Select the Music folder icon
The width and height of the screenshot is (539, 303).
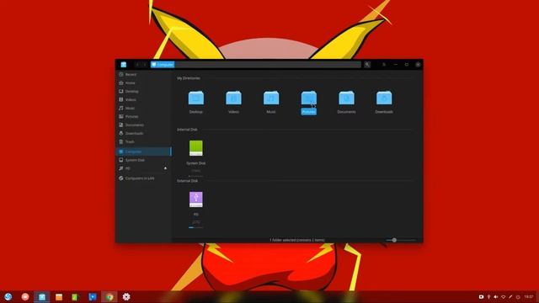pos(271,98)
